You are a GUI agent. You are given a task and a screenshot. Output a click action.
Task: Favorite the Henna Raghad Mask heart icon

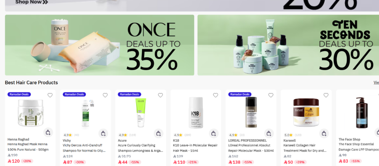point(50,95)
